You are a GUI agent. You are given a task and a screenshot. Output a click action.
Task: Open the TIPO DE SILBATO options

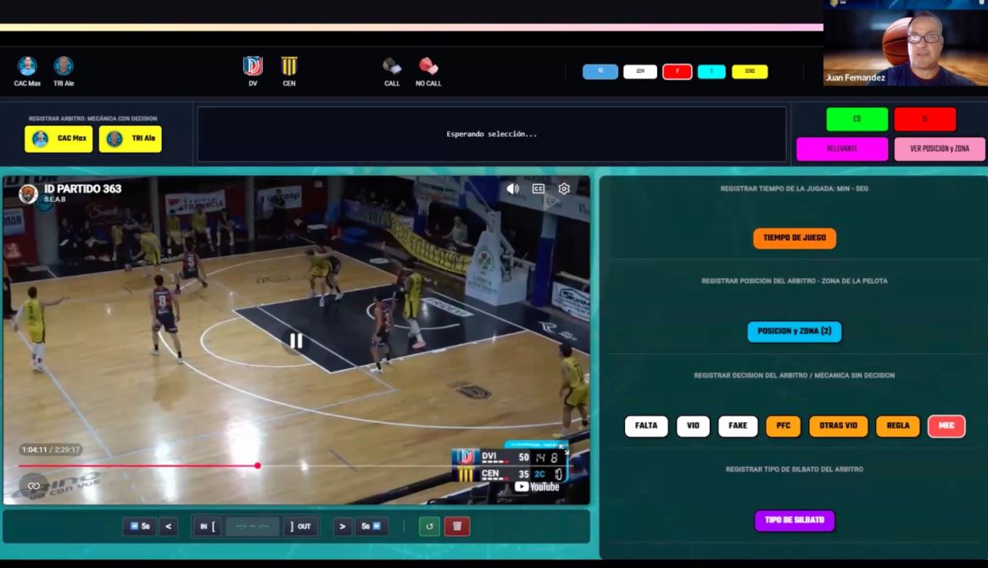pyautogui.click(x=795, y=521)
